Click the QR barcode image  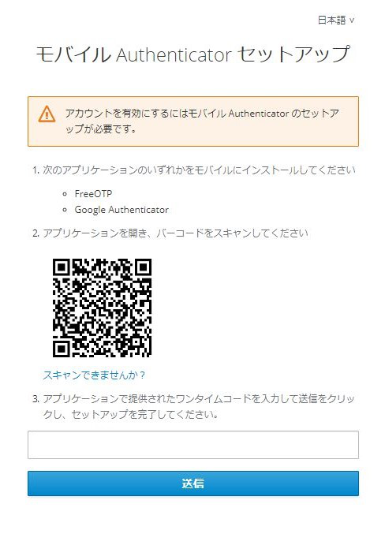point(103,308)
